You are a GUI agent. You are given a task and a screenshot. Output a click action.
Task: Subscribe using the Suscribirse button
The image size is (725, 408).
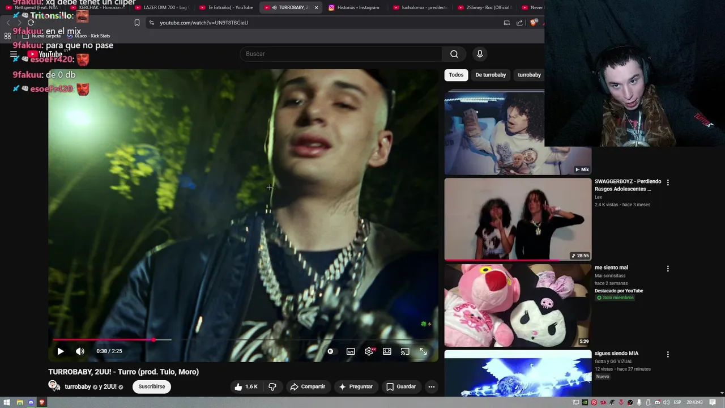click(x=152, y=386)
